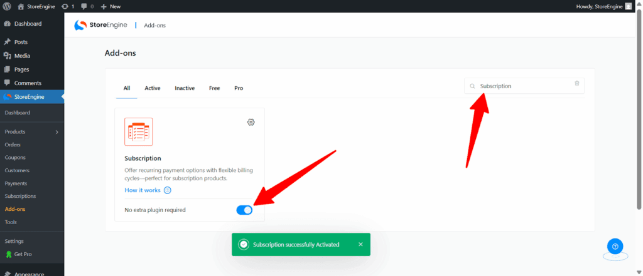The height and width of the screenshot is (276, 643).
Task: Expand the Products submenu arrow
Action: 57,131
